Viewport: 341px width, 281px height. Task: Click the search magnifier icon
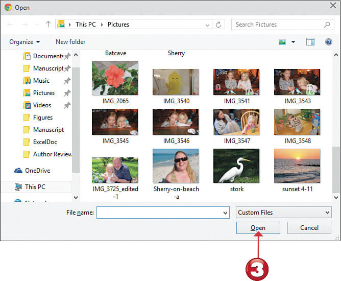(x=327, y=25)
